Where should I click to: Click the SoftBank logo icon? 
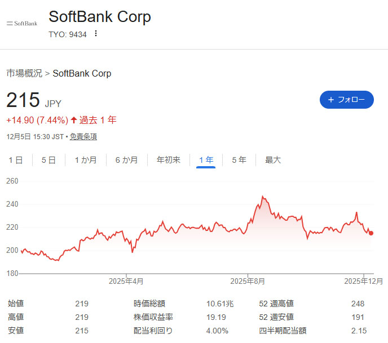22,24
